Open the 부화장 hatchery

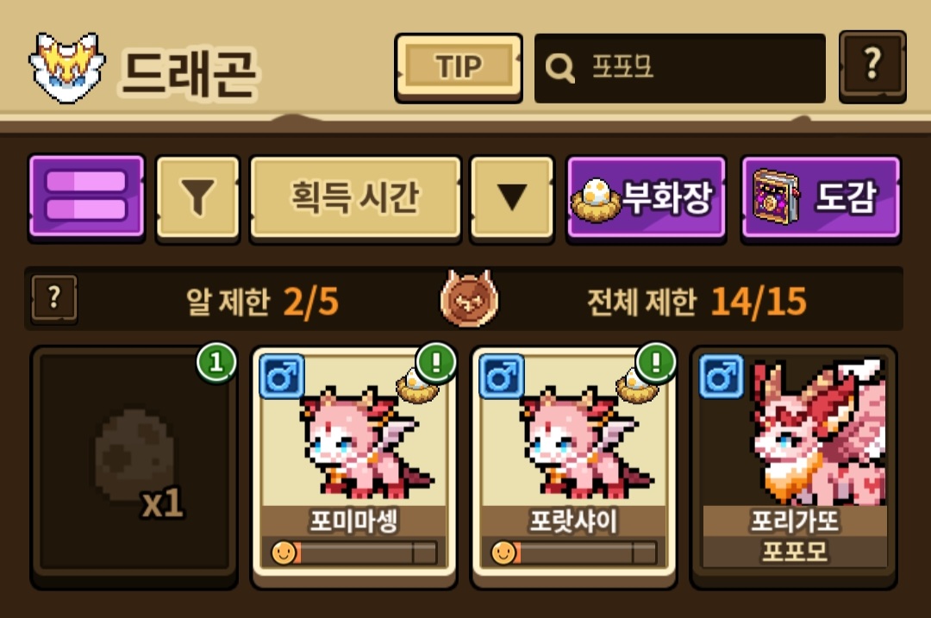pyautogui.click(x=646, y=198)
